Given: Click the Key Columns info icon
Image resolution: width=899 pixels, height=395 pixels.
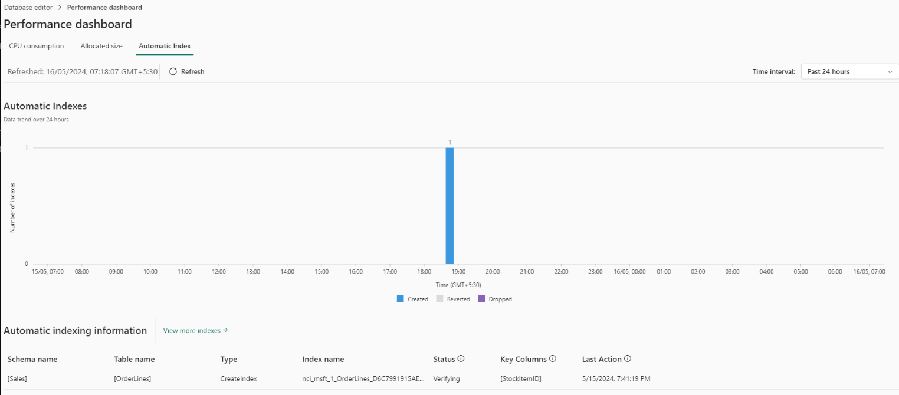Looking at the screenshot, I should tap(553, 358).
